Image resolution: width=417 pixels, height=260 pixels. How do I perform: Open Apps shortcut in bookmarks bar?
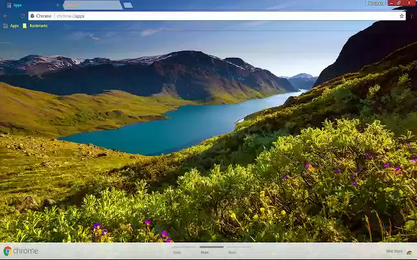click(x=11, y=26)
